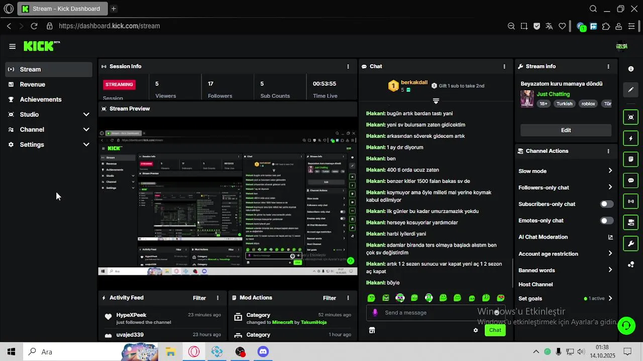Click the browser address bar URL
Viewport: 643px width, 361px height.
click(109, 26)
